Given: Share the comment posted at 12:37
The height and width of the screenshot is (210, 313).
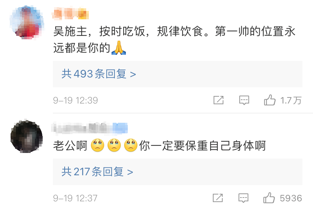Looking at the screenshot, I should coord(218,198).
